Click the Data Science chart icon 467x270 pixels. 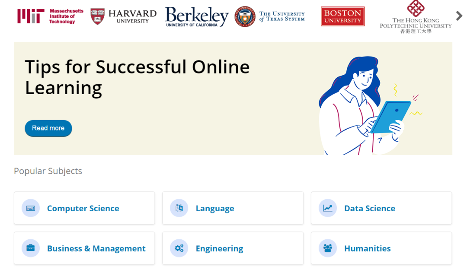(328, 208)
